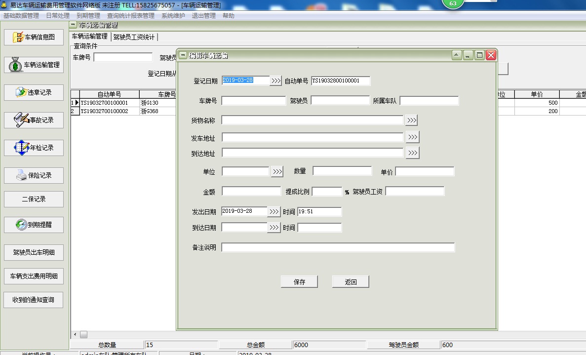Click the horizontal scrollbar left arrow

(x=75, y=334)
